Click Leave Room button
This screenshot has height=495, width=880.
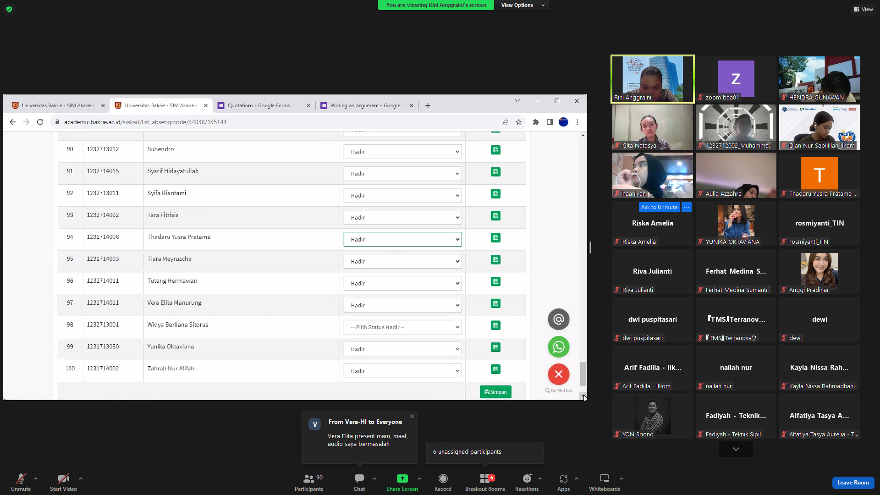853,483
